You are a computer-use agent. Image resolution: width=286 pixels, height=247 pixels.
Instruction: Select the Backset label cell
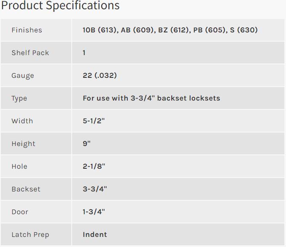coord(36,189)
